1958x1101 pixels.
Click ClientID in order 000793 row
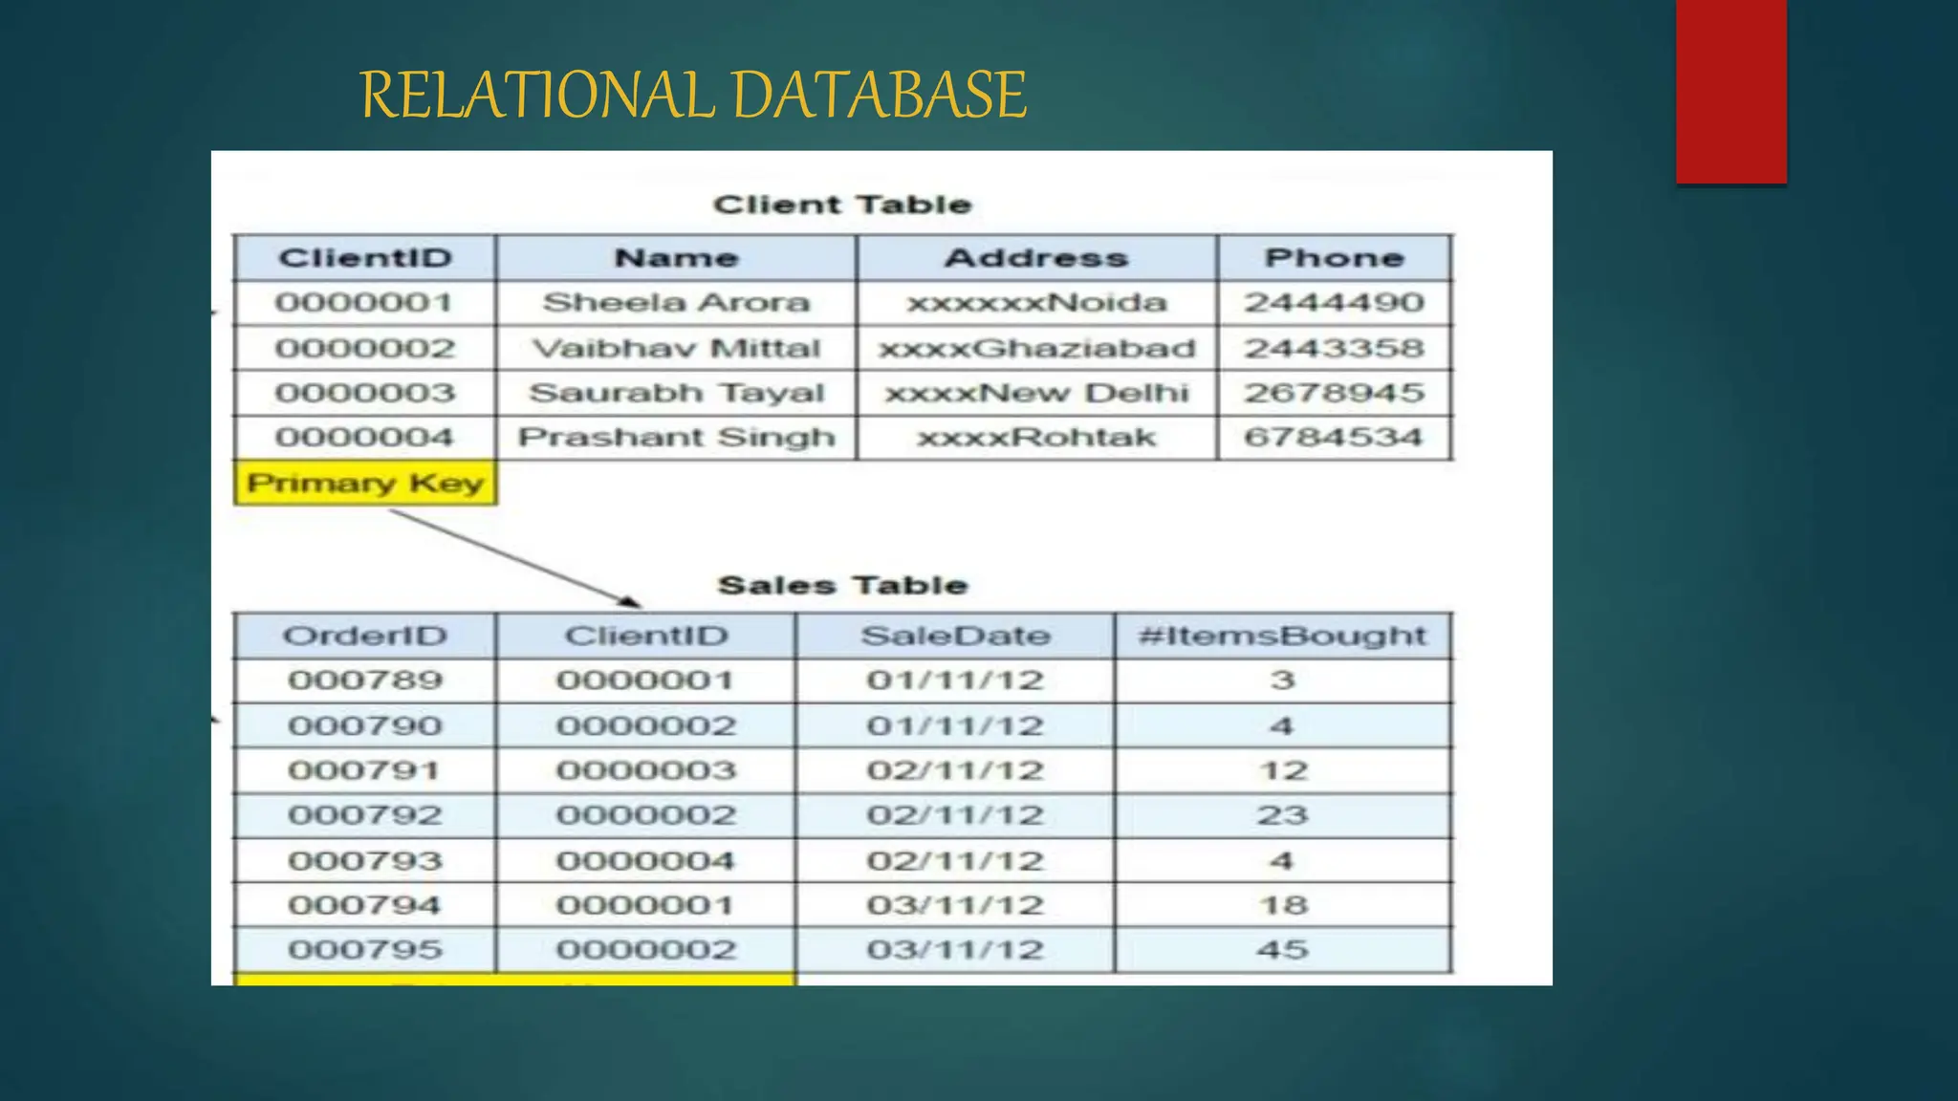pyautogui.click(x=645, y=860)
